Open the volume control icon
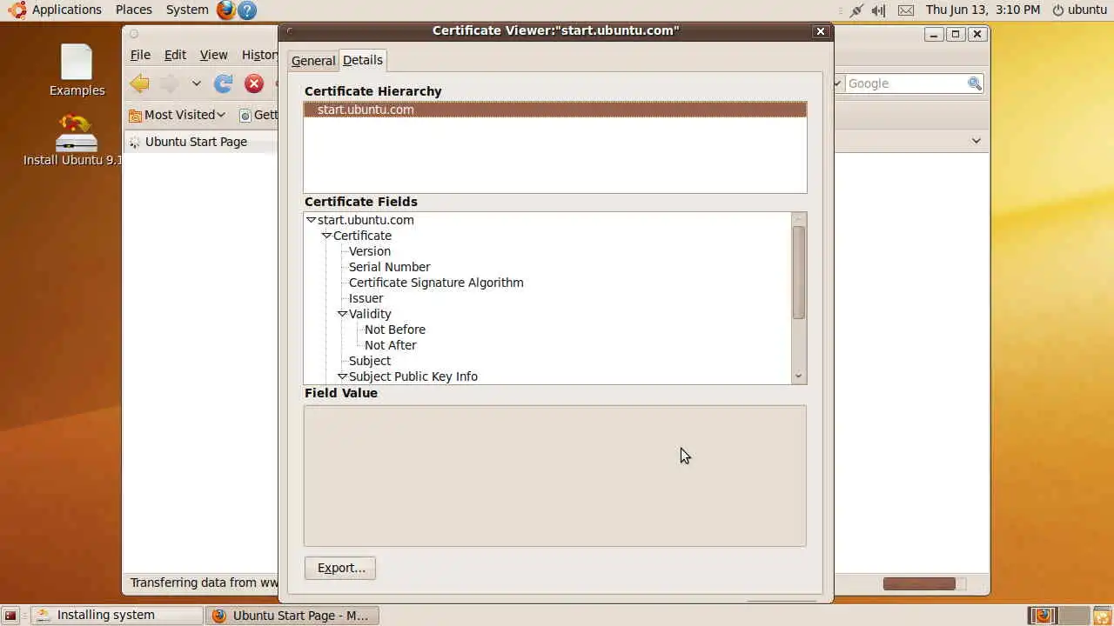 (x=879, y=10)
